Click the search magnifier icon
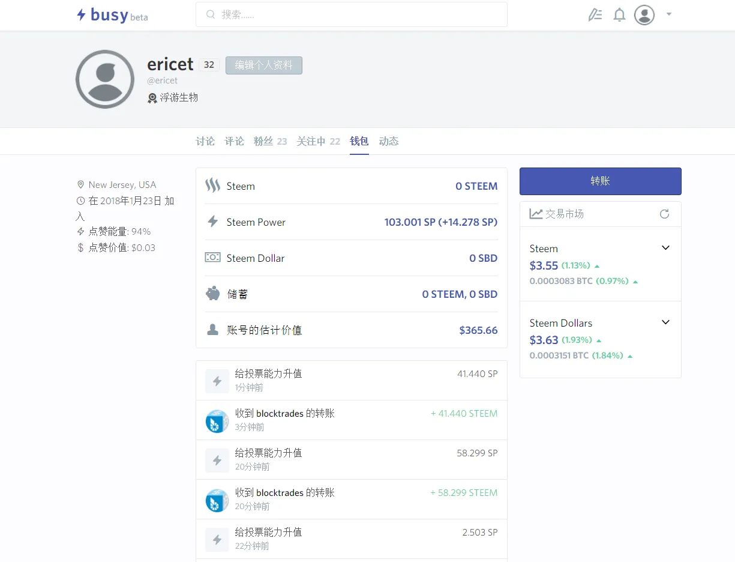 click(x=211, y=14)
